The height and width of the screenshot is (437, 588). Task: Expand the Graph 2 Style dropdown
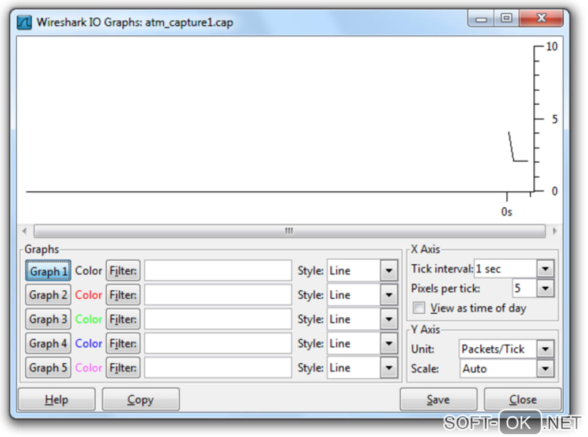[x=389, y=295]
